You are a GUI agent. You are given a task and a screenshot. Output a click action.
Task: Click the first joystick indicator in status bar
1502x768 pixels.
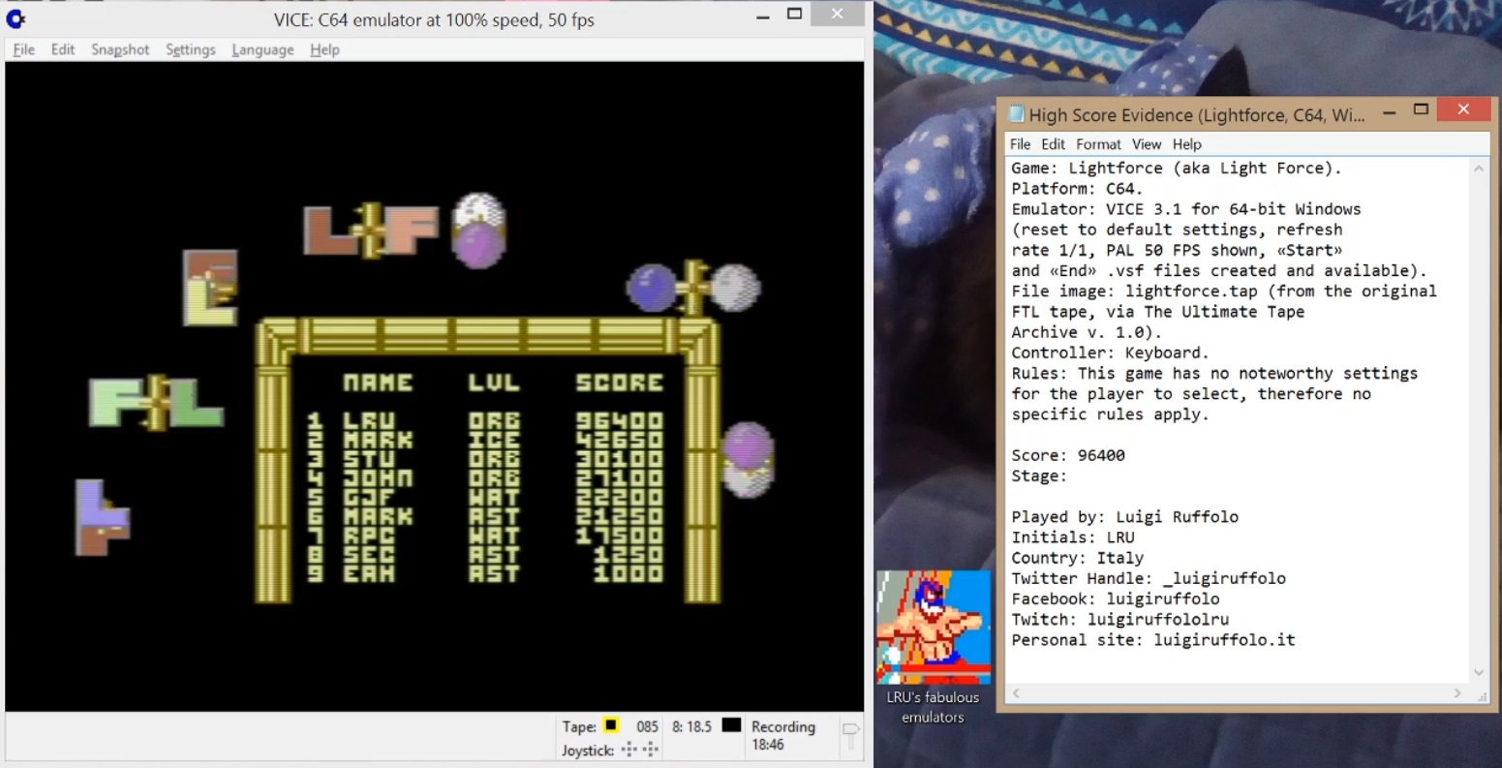(x=629, y=750)
